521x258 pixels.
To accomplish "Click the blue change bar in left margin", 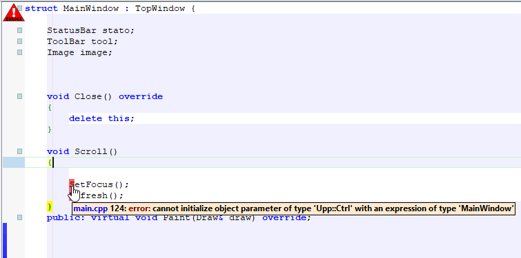I will 5,240.
